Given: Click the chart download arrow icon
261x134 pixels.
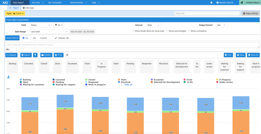Looking at the screenshot, I should 8,77.
